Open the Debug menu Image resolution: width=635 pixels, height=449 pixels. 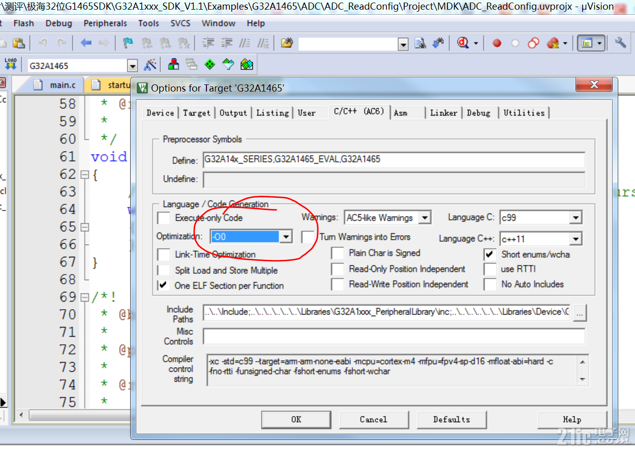click(58, 23)
